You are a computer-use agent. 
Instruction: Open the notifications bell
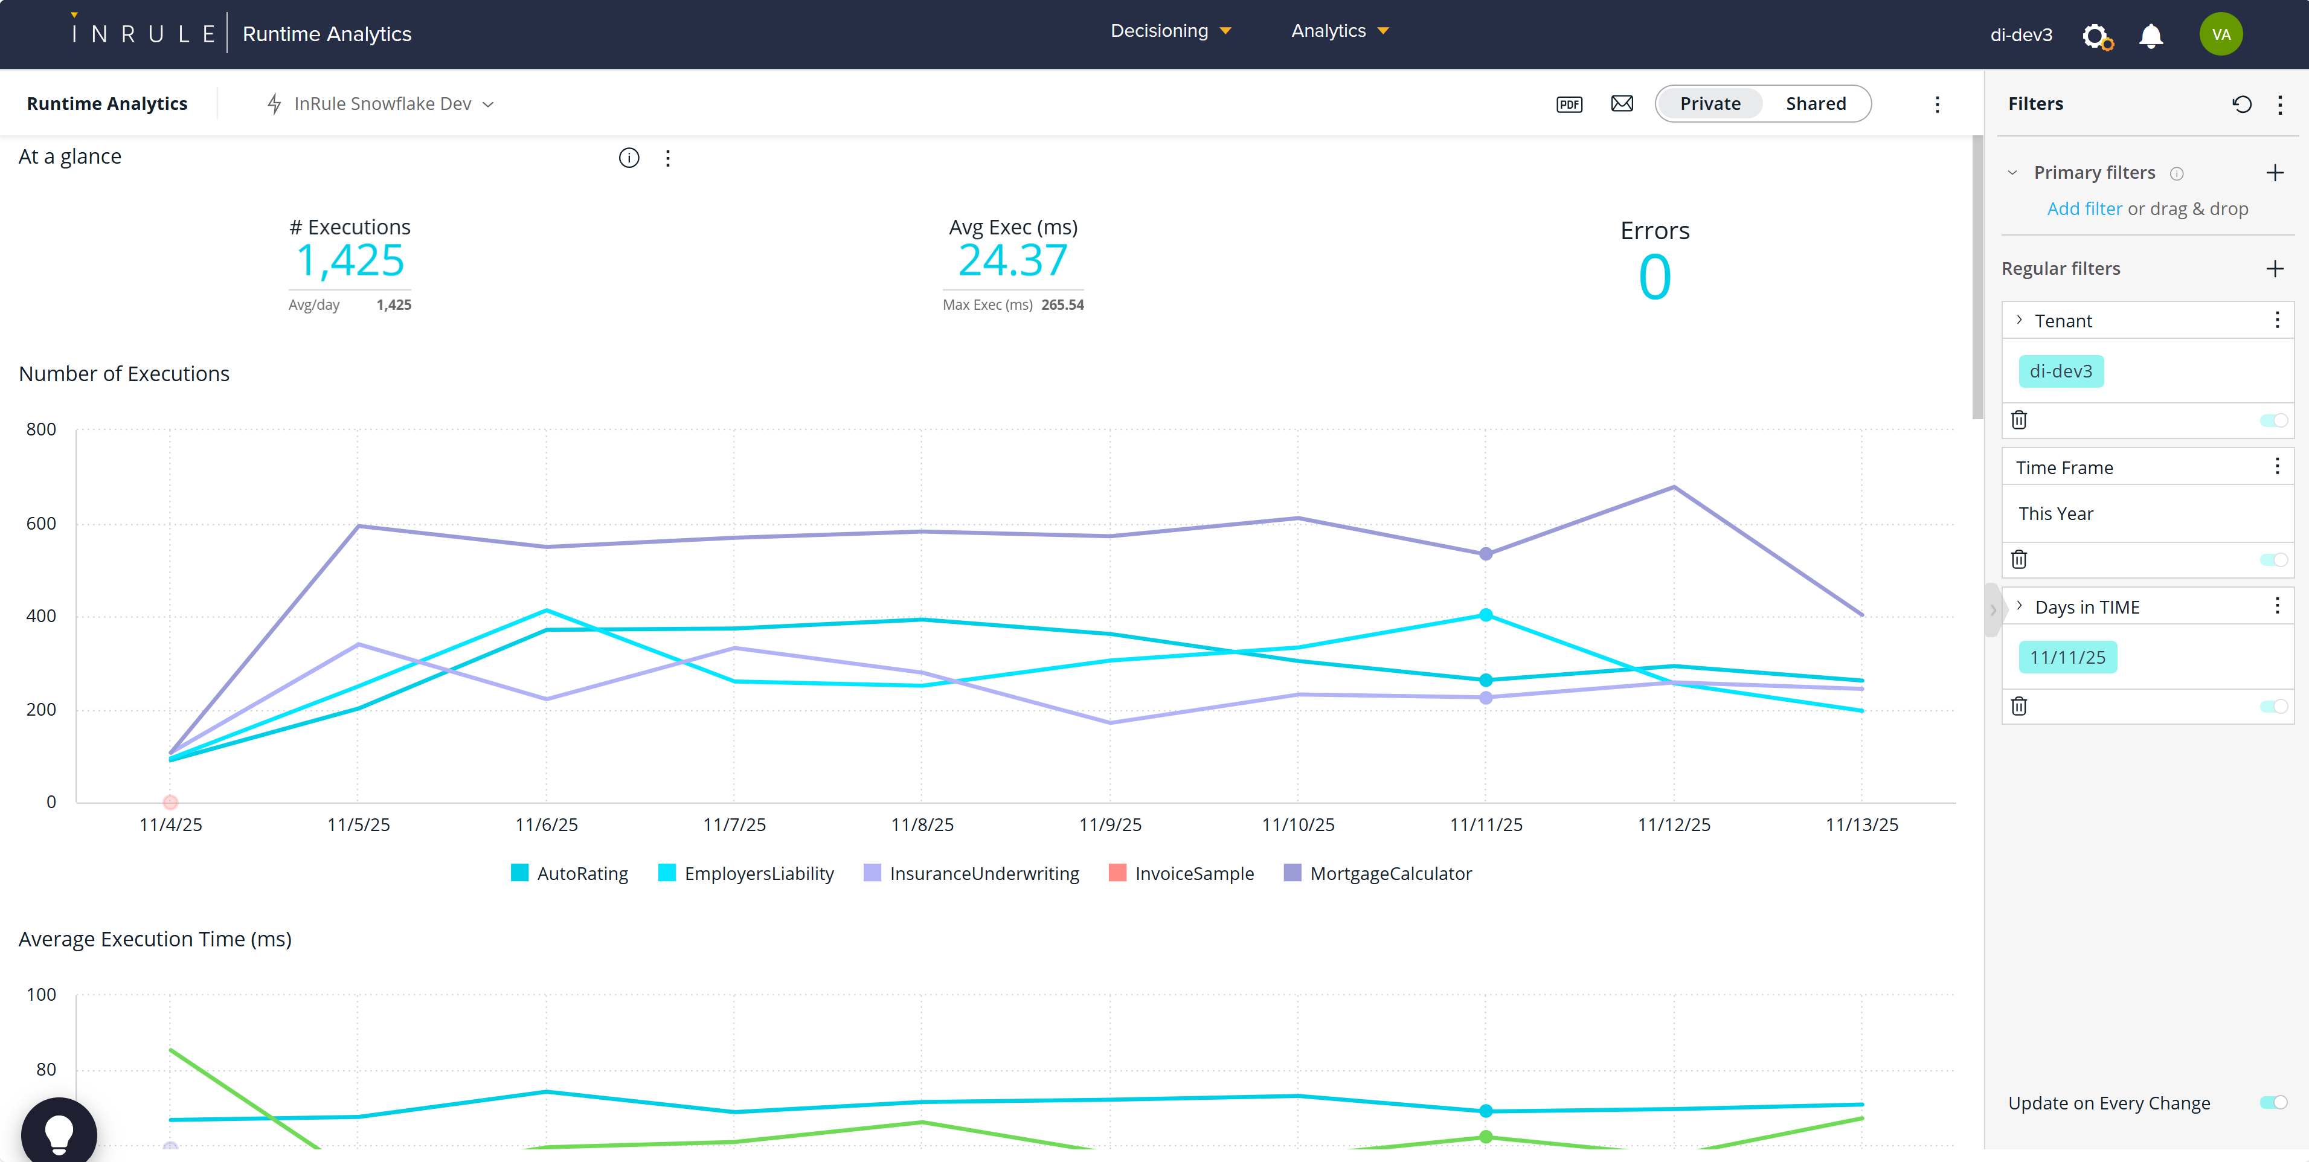point(2150,36)
